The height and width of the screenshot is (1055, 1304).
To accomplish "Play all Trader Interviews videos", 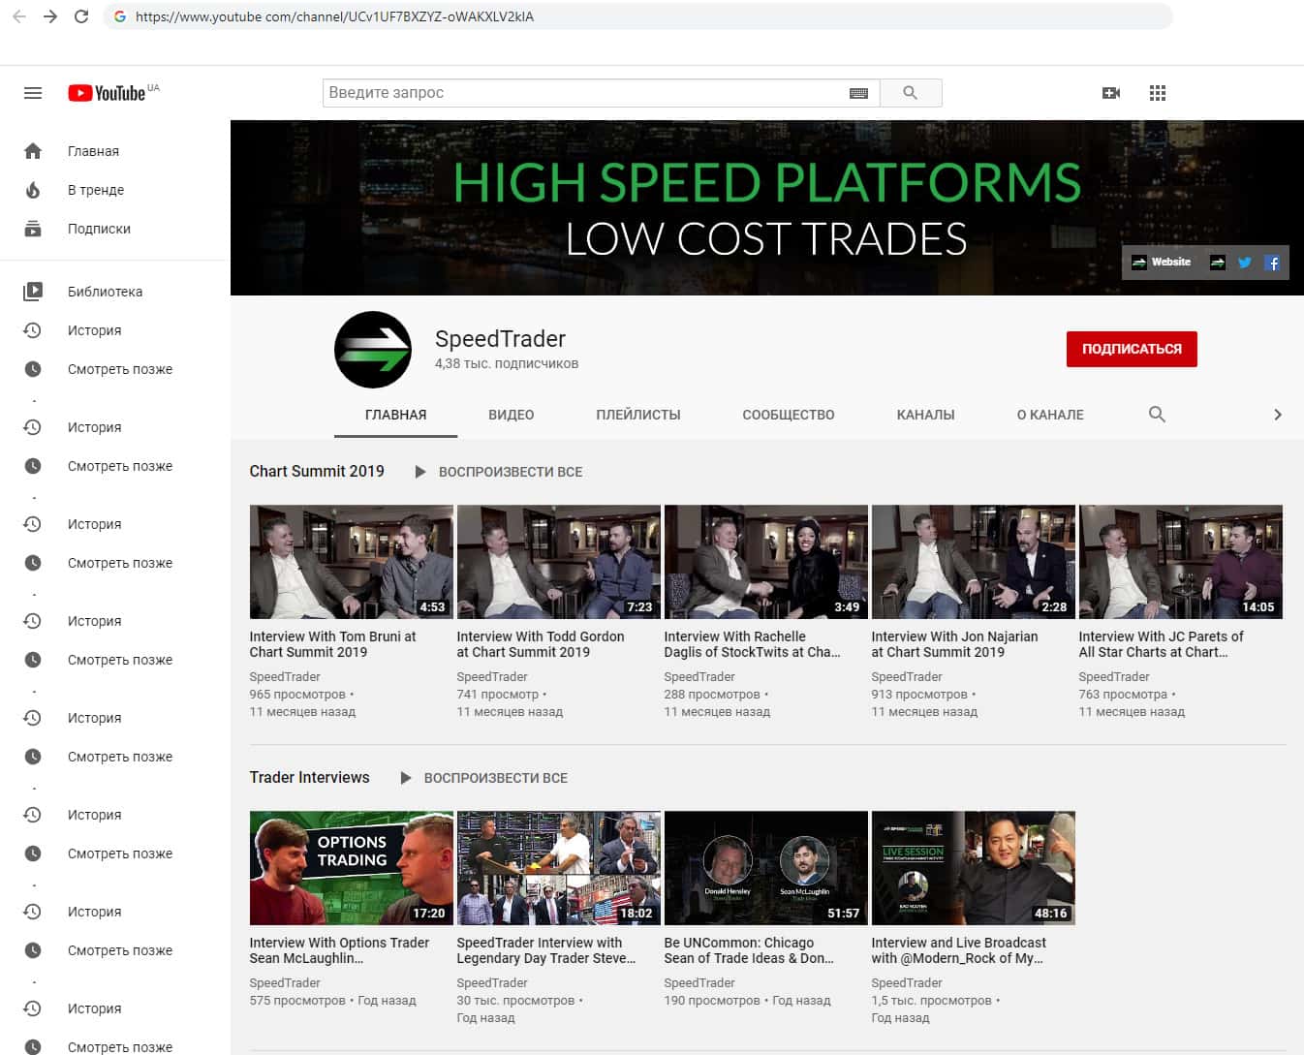I will (x=484, y=778).
